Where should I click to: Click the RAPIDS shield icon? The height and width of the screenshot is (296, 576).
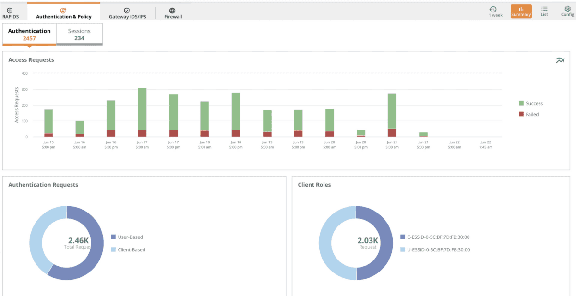click(10, 10)
